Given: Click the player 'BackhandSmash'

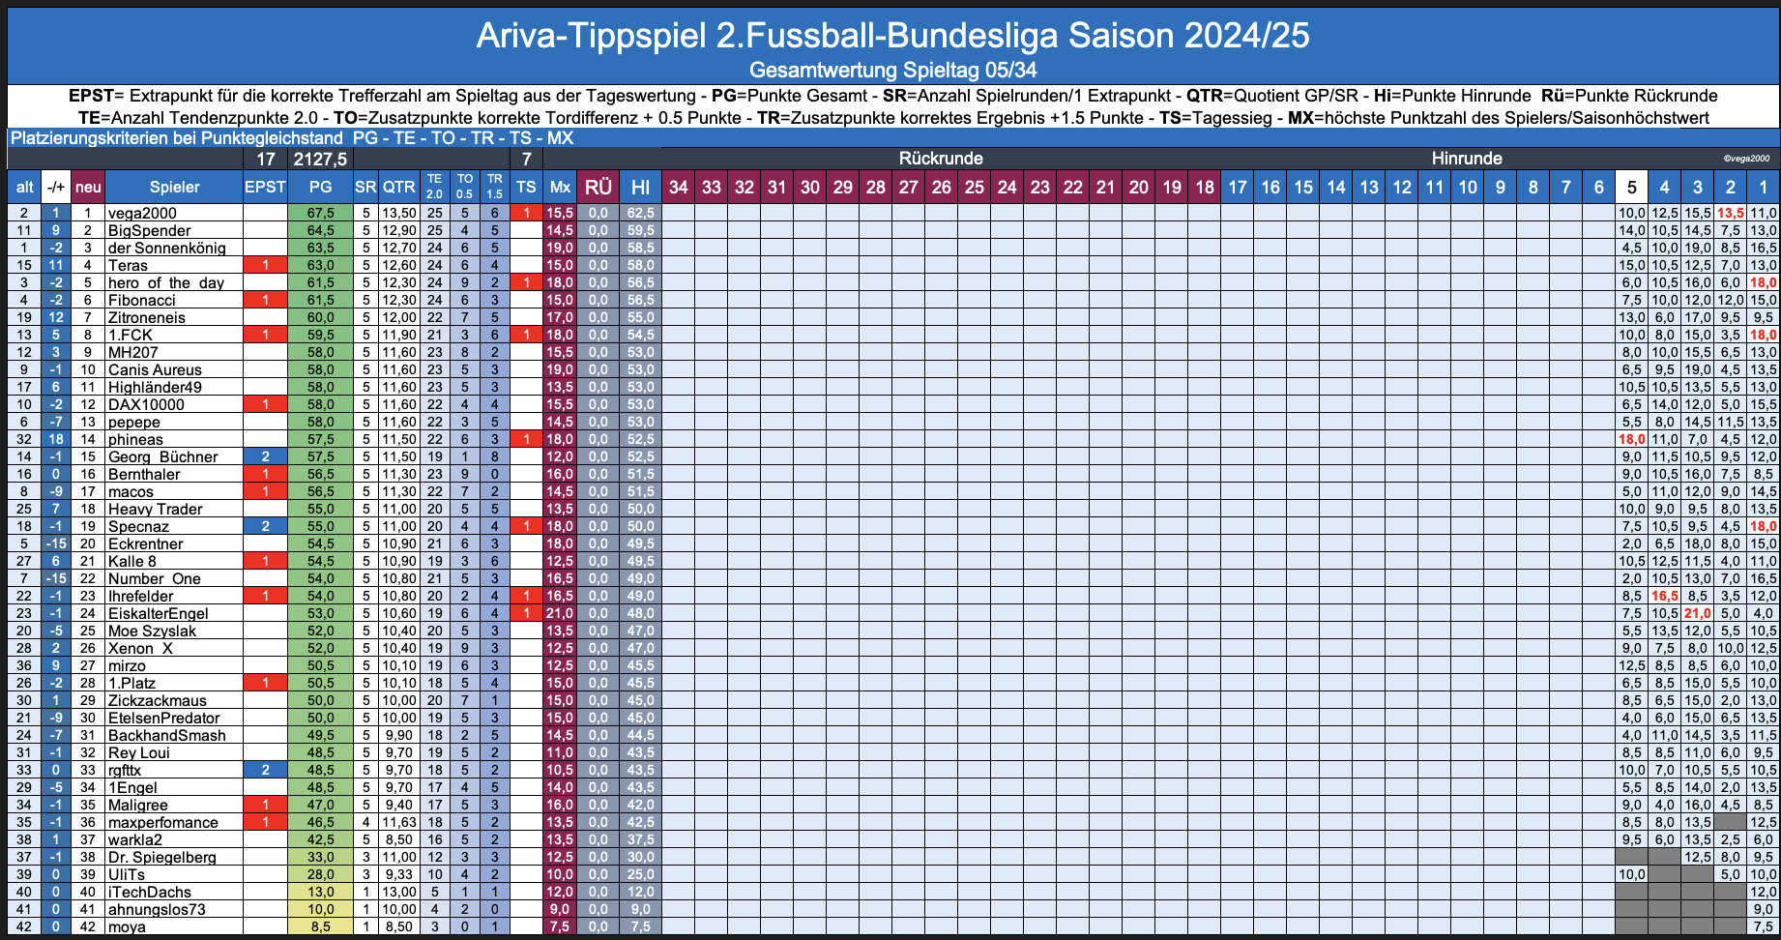Looking at the screenshot, I should 167,735.
